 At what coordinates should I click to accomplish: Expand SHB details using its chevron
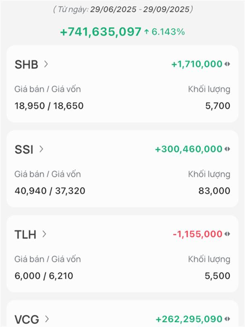click(x=46, y=64)
